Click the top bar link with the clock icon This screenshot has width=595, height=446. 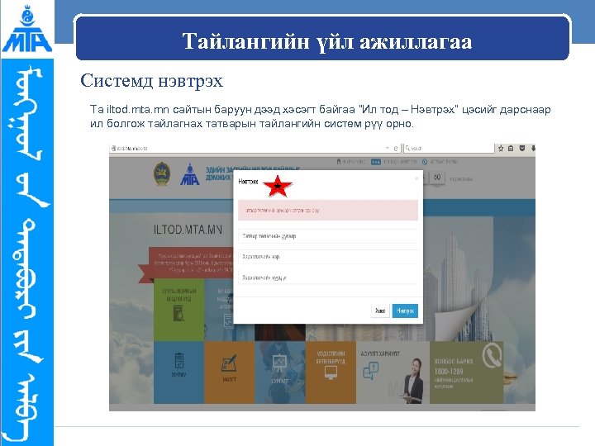[x=440, y=162]
